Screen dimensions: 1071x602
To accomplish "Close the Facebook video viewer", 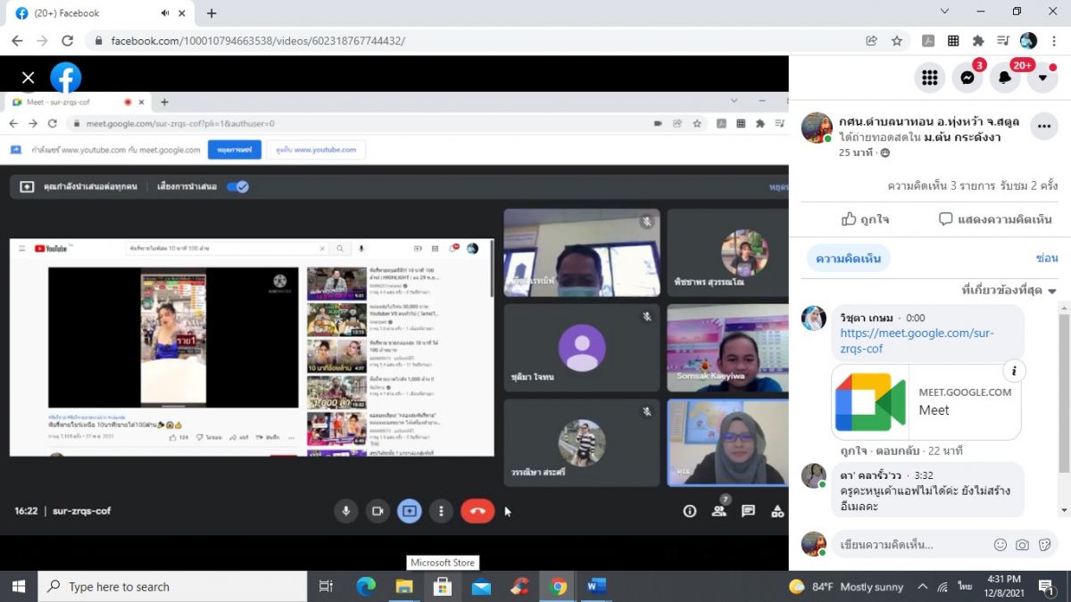I will 28,78.
